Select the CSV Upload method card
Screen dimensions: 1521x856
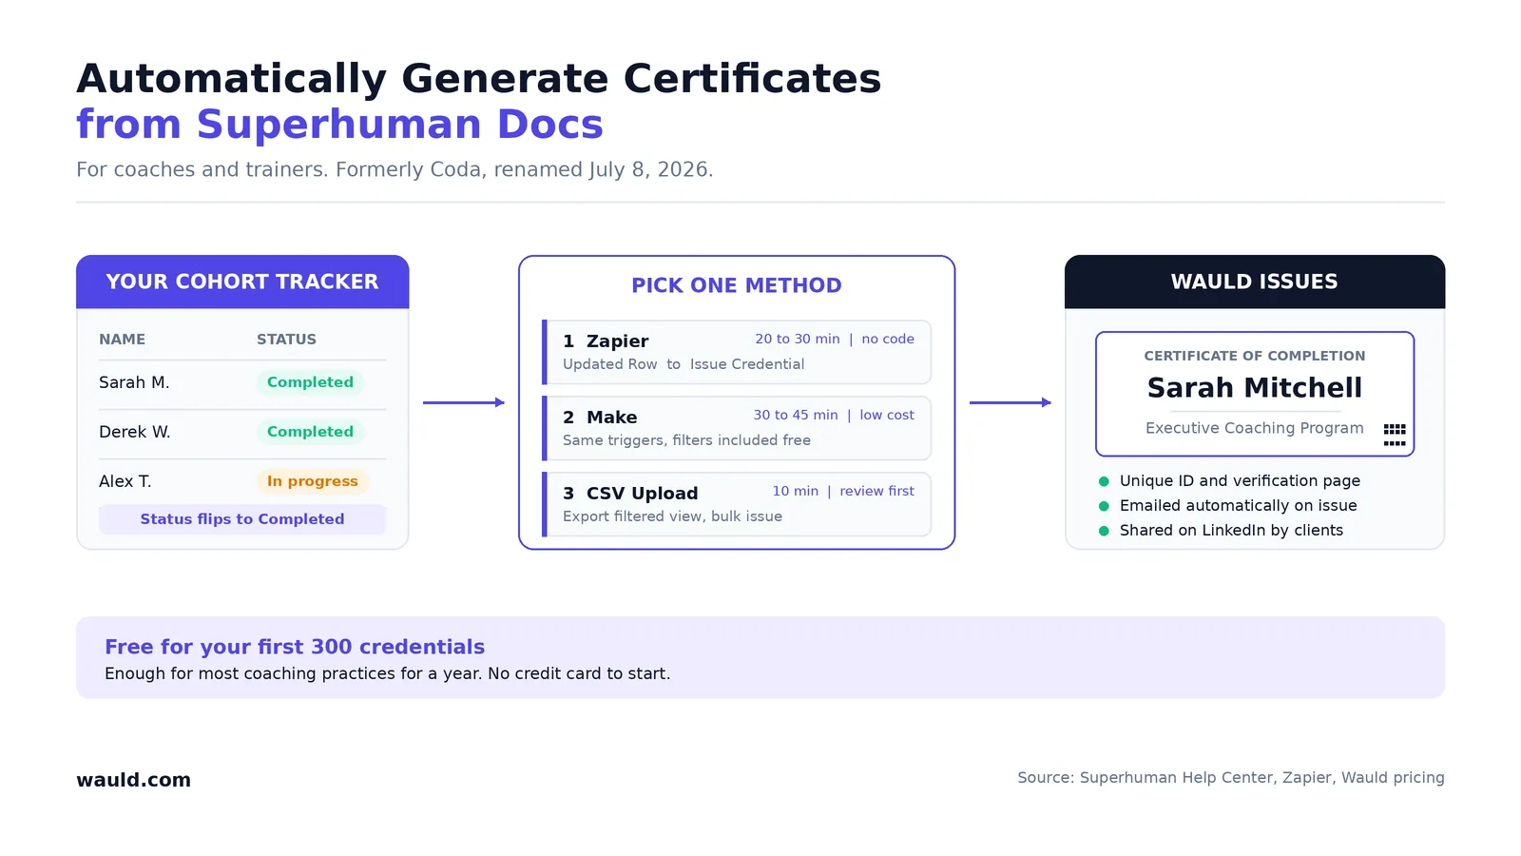(x=737, y=504)
